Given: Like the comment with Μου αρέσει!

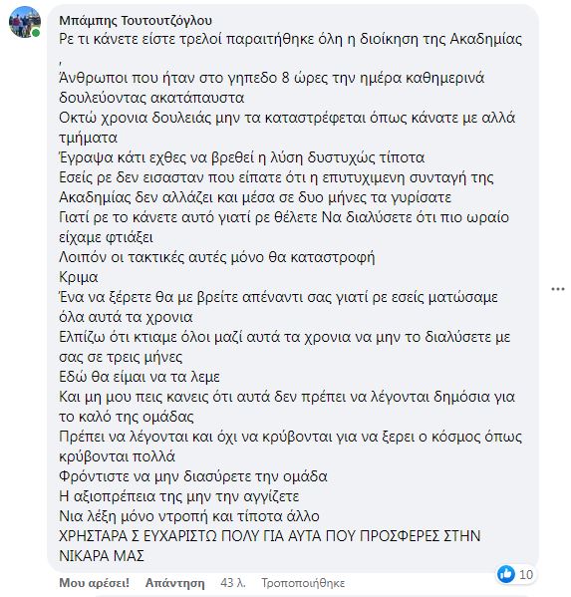Looking at the screenshot, I should tap(94, 583).
